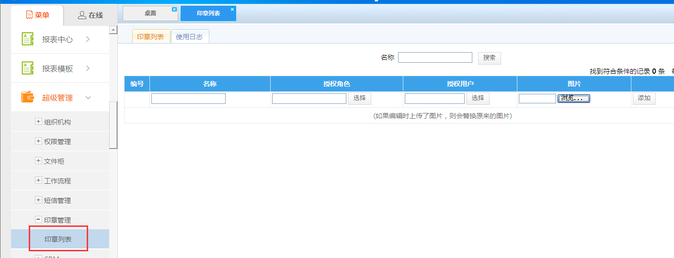The width and height of the screenshot is (674, 258).
Task: Click the 名称 column header
Action: (x=210, y=84)
